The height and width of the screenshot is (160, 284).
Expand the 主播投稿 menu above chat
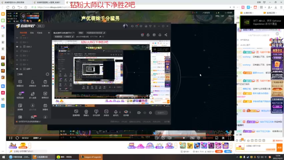pos(247,13)
